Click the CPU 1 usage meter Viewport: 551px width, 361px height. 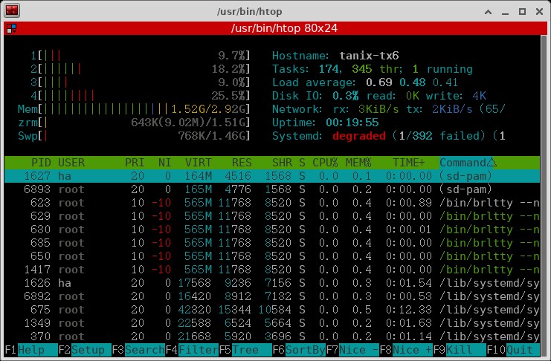pyautogui.click(x=141, y=56)
